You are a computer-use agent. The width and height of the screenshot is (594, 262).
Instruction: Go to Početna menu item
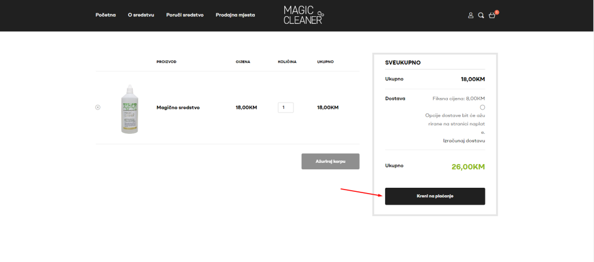coord(106,15)
